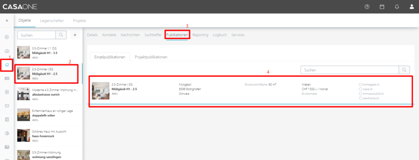Open the contacts person-badge sidebar icon
This screenshot has height=160, width=419.
[7, 92]
